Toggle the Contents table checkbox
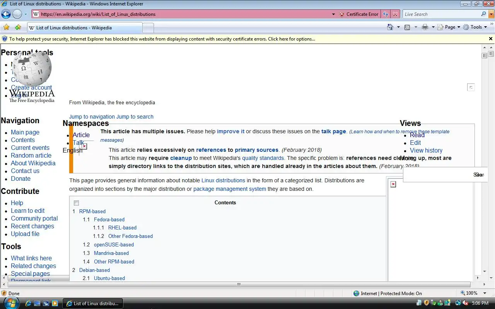495x309 pixels. pyautogui.click(x=76, y=203)
